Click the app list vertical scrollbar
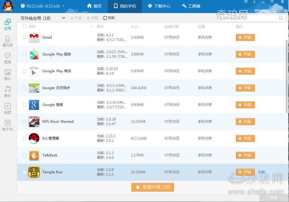Viewport: 289px width, 202px height. (286, 76)
